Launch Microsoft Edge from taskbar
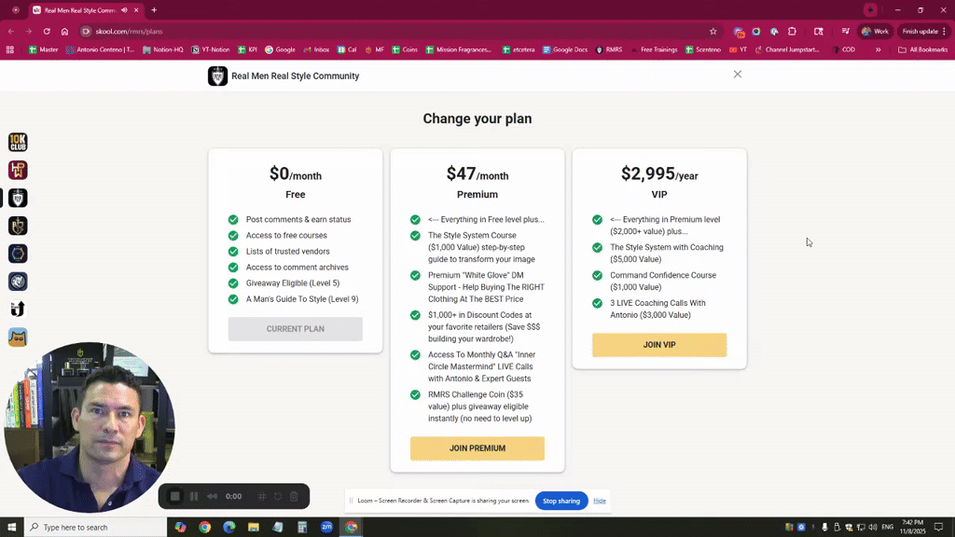The height and width of the screenshot is (537, 955). click(229, 528)
